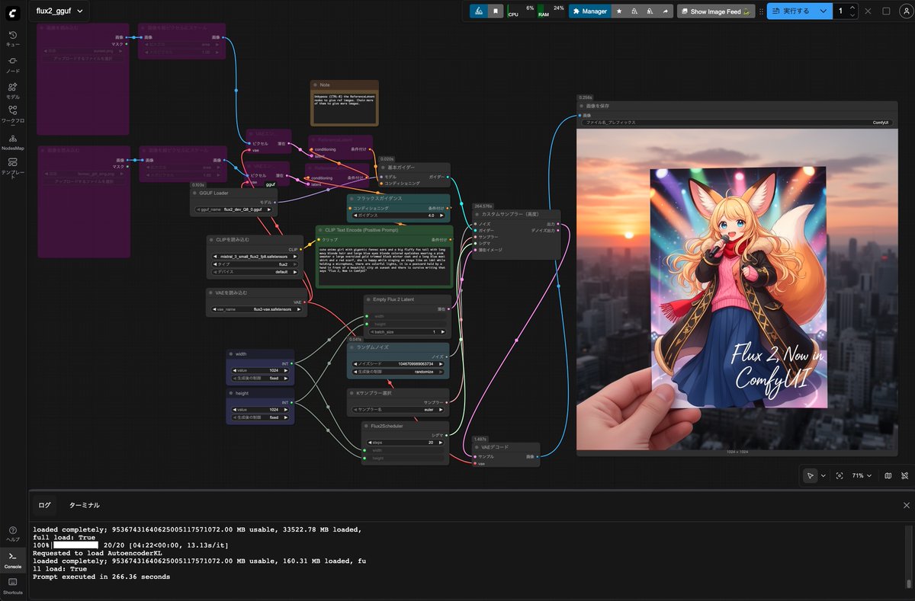Toggle link visibility icon in canvas toolbar

[904, 475]
